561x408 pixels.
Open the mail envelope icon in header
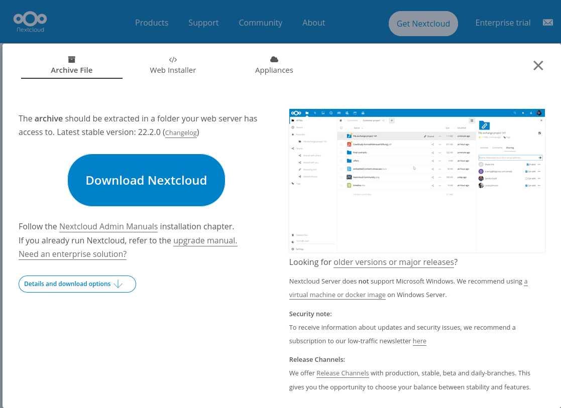548,23
